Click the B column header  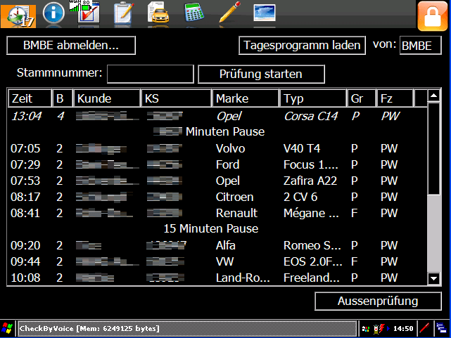click(x=62, y=98)
